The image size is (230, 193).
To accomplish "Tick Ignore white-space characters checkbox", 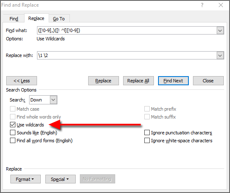I will point(147,141).
